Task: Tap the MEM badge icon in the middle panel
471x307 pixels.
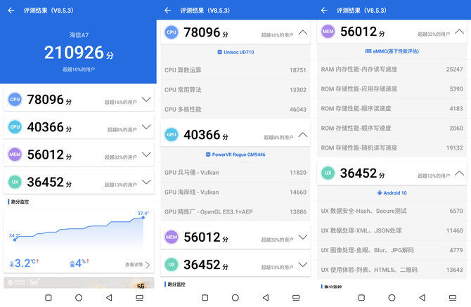Action: point(172,237)
